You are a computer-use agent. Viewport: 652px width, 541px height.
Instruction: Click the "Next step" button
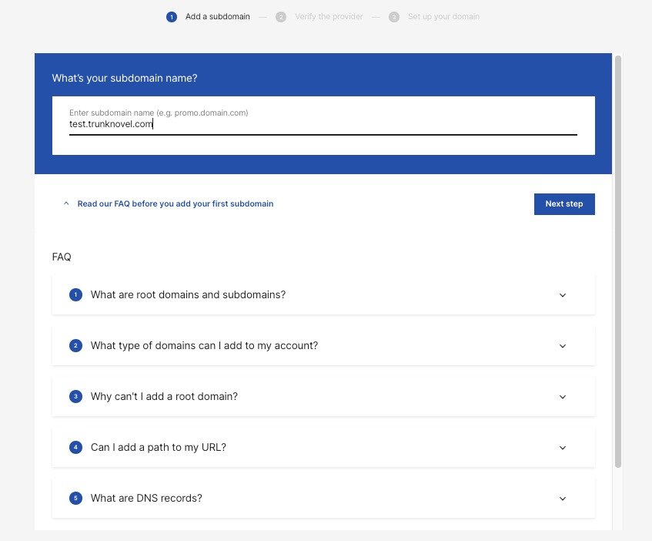coord(564,203)
